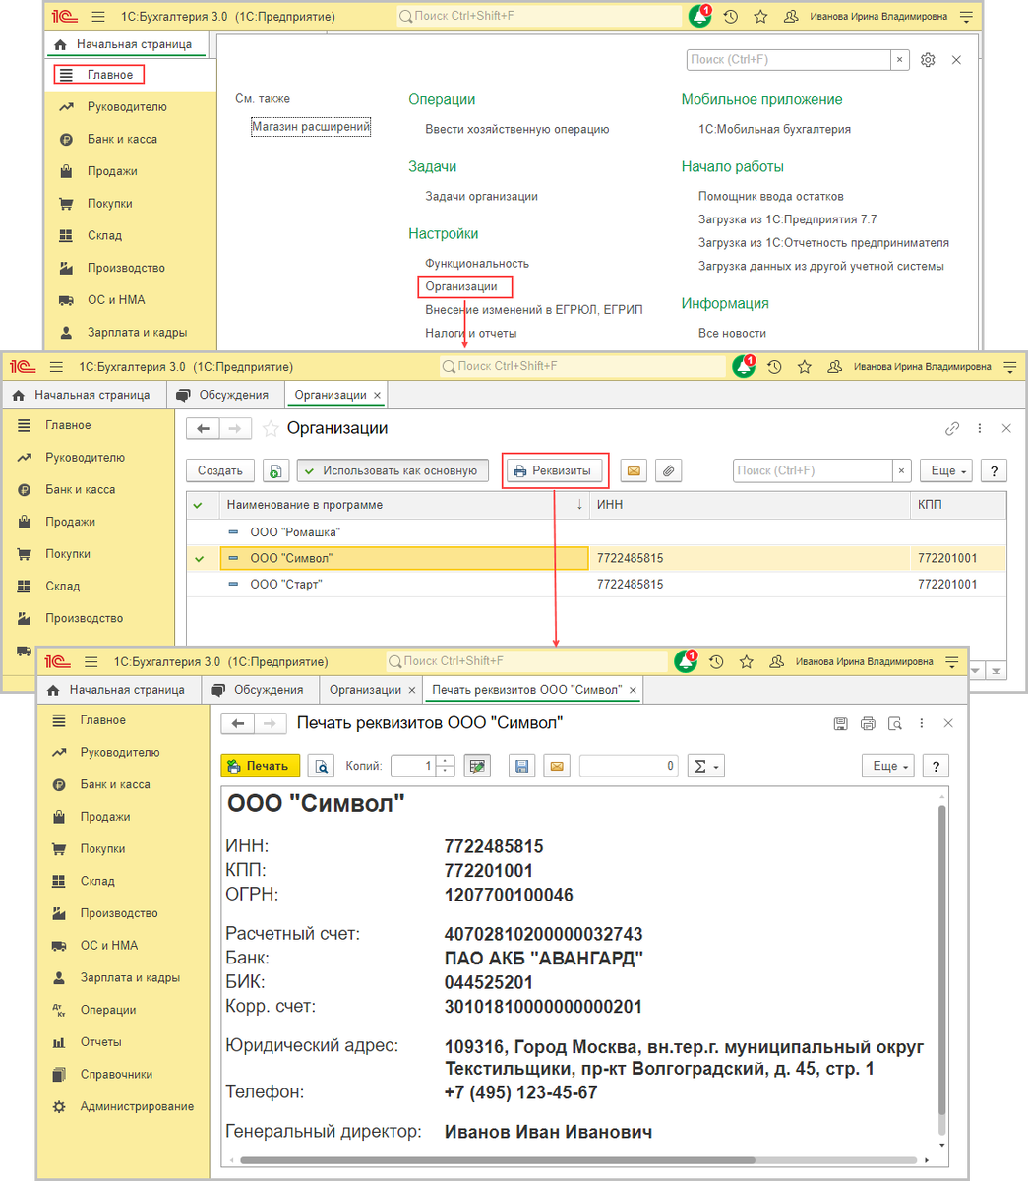Open favorites star in the bottom window header

click(x=747, y=662)
